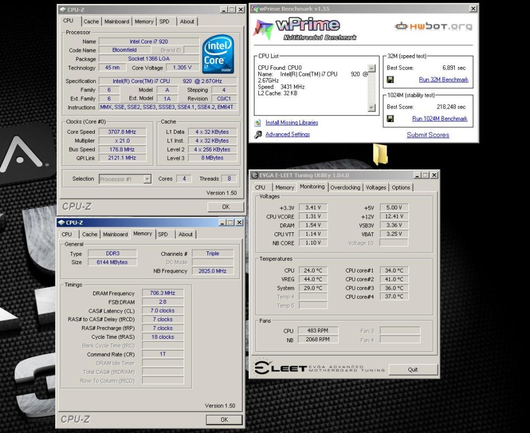The height and width of the screenshot is (433, 530).
Task: Open the Cache tab in top CPU-Z window
Action: [91, 21]
